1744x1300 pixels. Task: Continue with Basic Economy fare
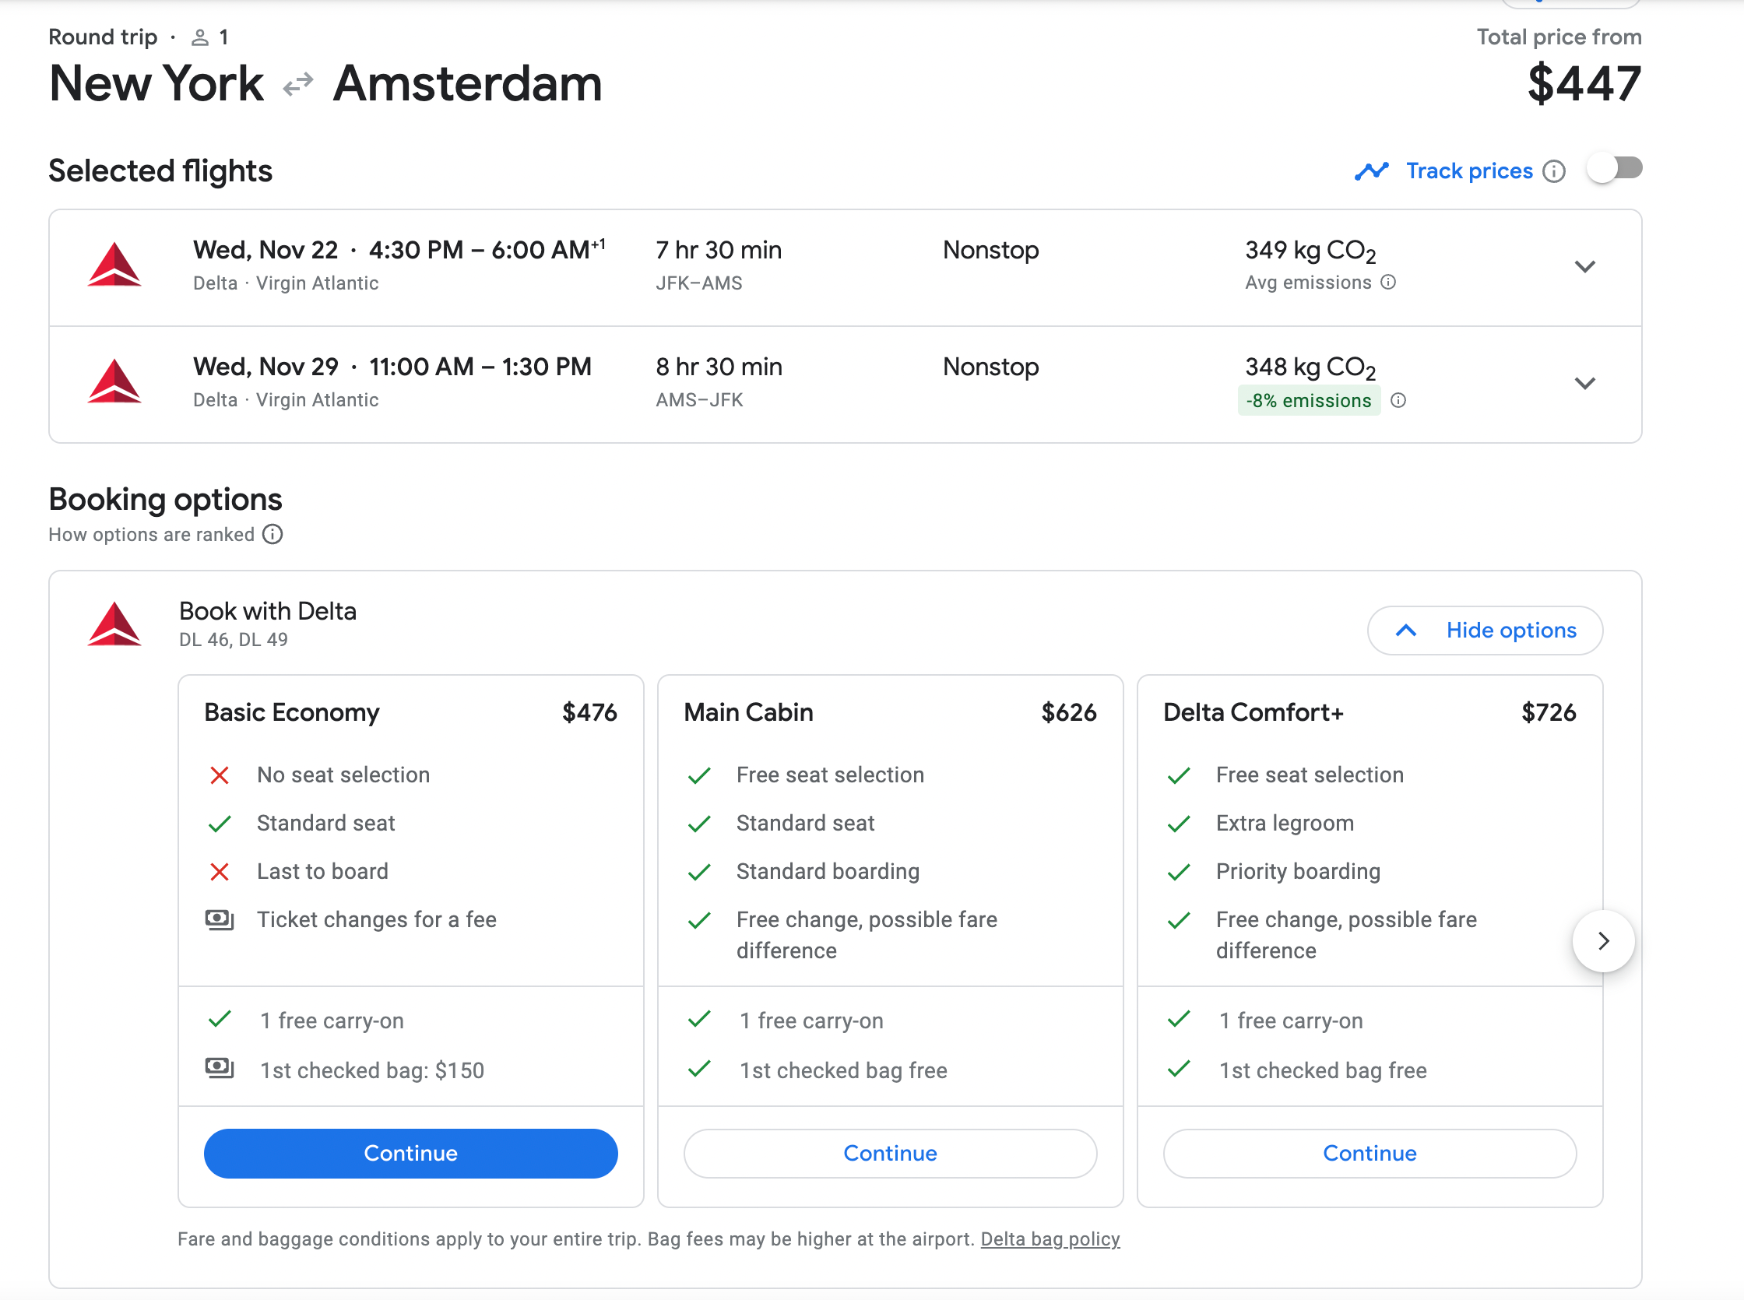[410, 1153]
